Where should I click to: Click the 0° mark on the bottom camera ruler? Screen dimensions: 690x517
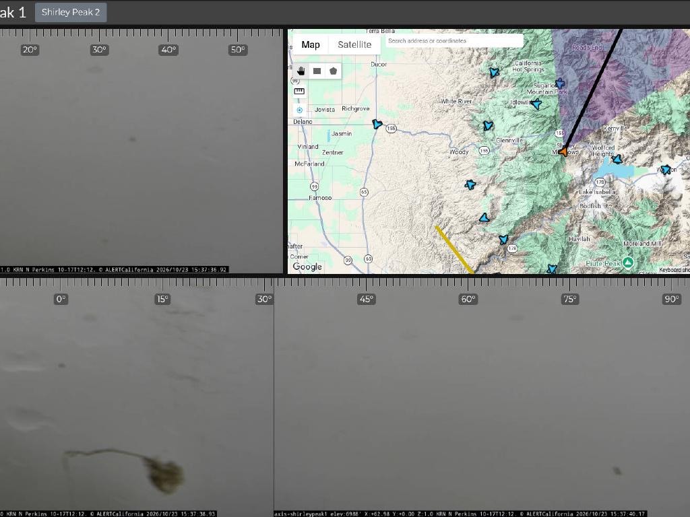pyautogui.click(x=61, y=300)
